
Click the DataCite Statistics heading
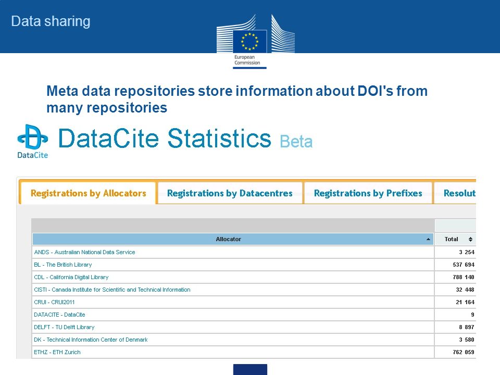pyautogui.click(x=165, y=139)
